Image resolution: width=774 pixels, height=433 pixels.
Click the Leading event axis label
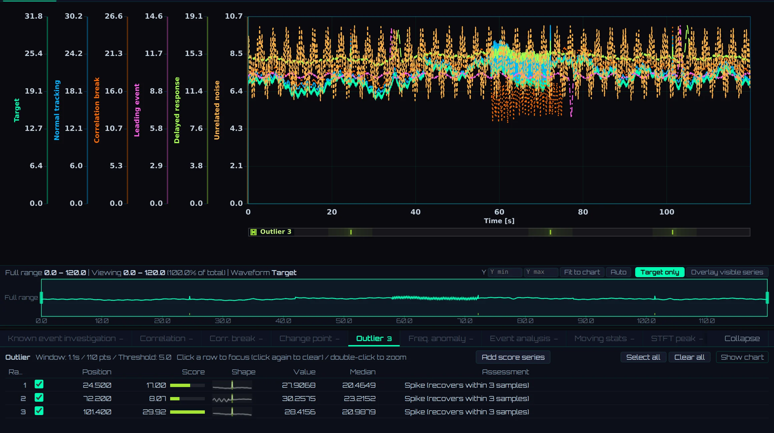point(137,110)
